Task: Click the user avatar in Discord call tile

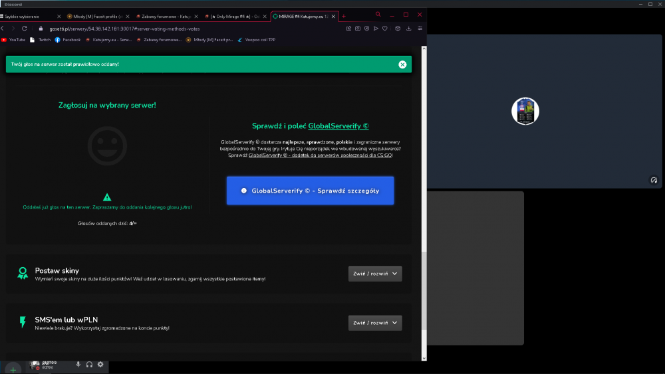Action: tap(525, 112)
